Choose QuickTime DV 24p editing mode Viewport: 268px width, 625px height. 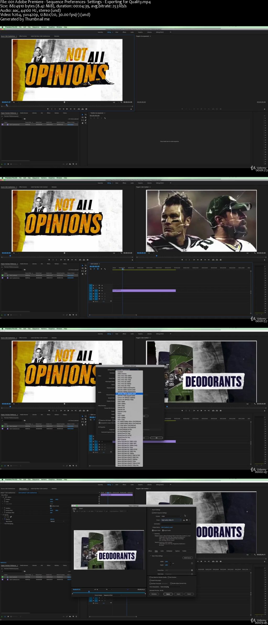coord(129,434)
